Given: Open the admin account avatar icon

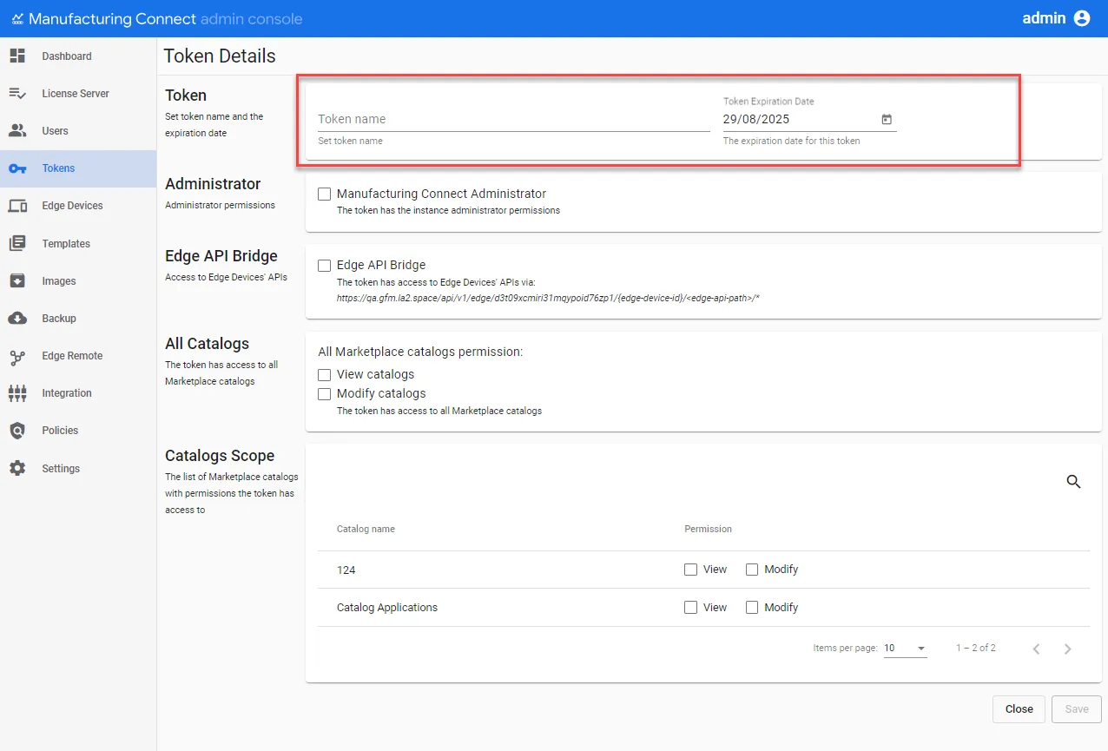Looking at the screenshot, I should coord(1082,18).
